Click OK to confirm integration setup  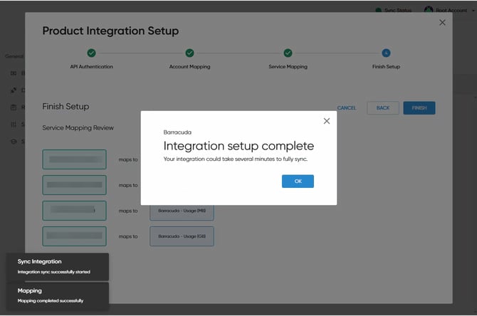pos(298,181)
